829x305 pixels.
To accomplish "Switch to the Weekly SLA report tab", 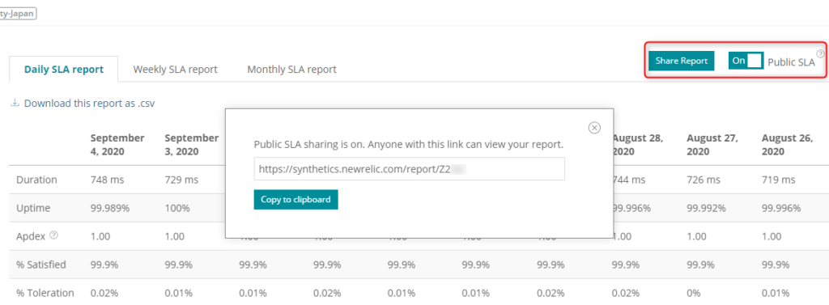I will [175, 70].
